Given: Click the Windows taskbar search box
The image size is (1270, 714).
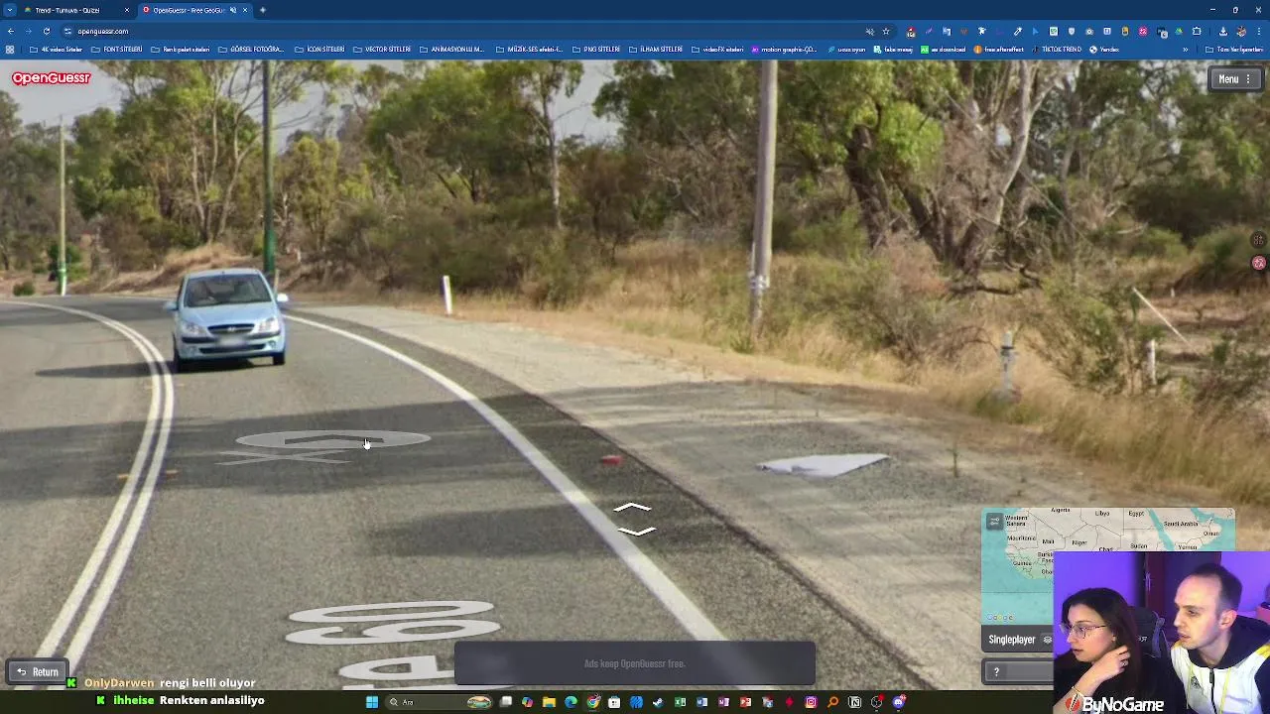Looking at the screenshot, I should pyautogui.click(x=440, y=702).
